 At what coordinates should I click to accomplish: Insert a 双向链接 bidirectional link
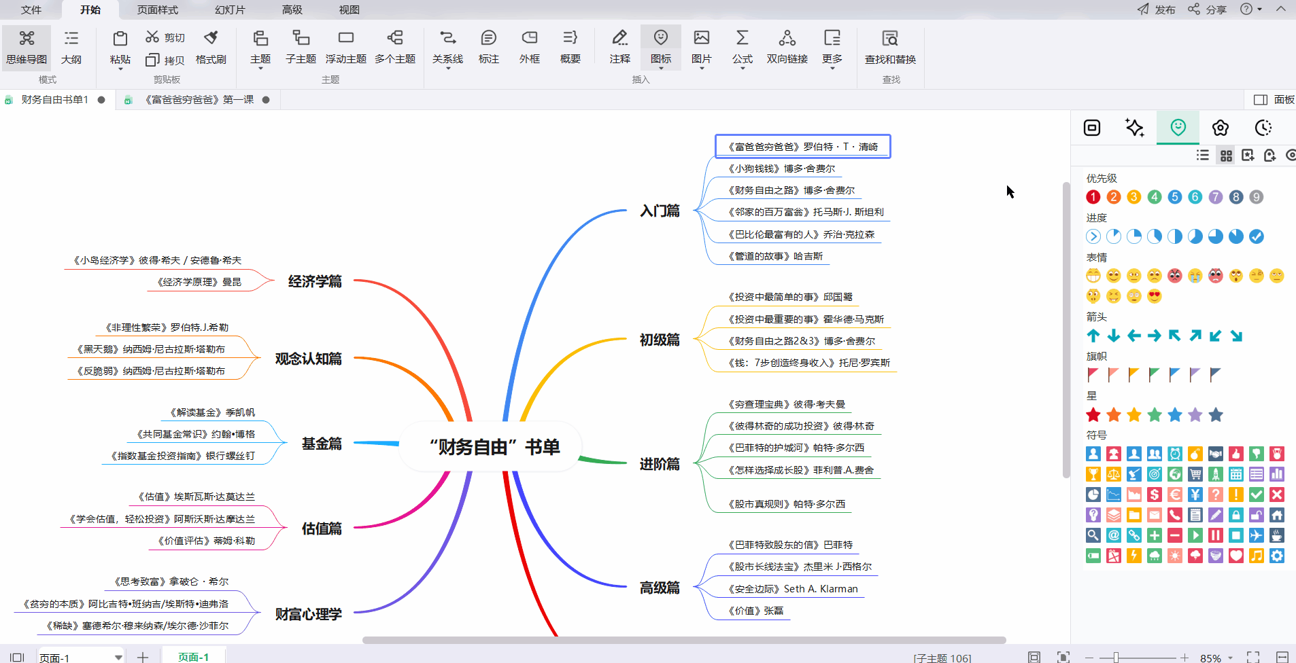click(x=787, y=48)
